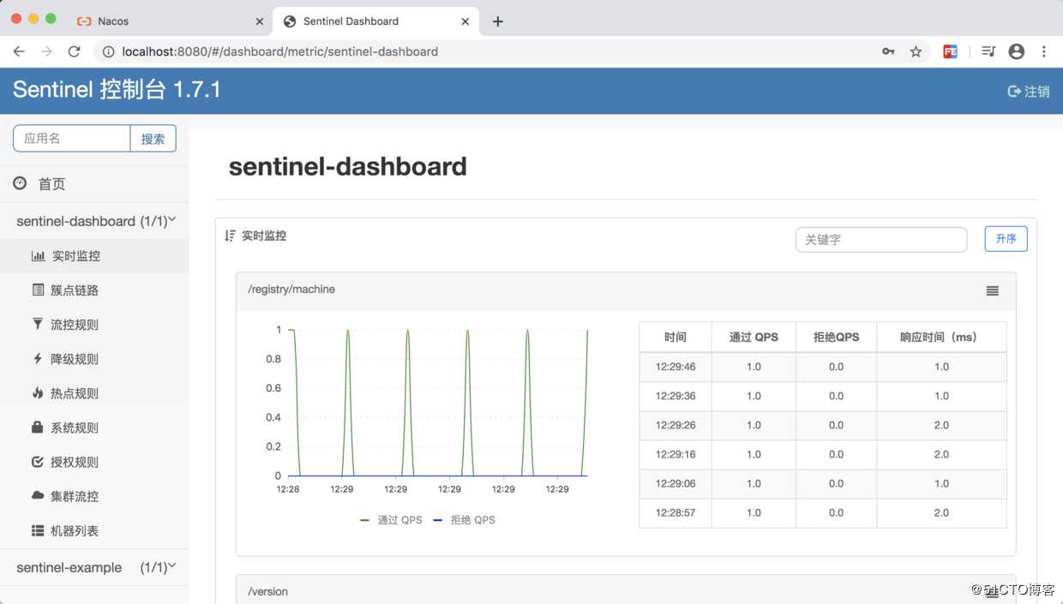The height and width of the screenshot is (604, 1063).
Task: Click the 搜索 button
Action: 153,138
